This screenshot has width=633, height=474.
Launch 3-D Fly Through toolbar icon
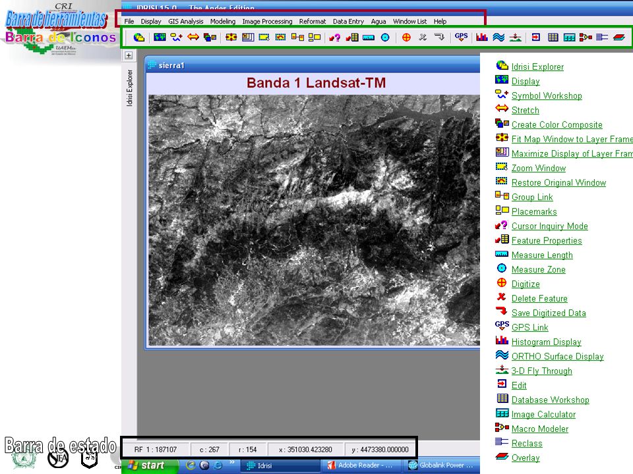(515, 38)
